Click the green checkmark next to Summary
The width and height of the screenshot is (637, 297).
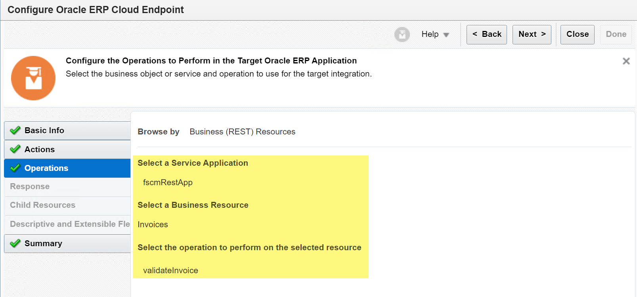(15, 243)
